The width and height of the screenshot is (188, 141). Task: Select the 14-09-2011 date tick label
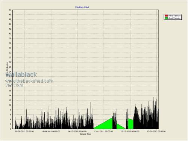tap(51, 132)
